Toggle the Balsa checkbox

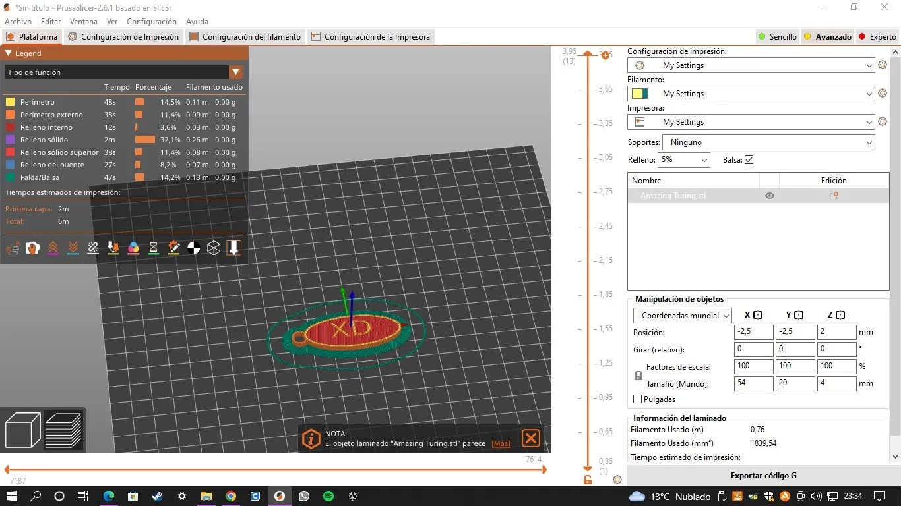tap(749, 160)
